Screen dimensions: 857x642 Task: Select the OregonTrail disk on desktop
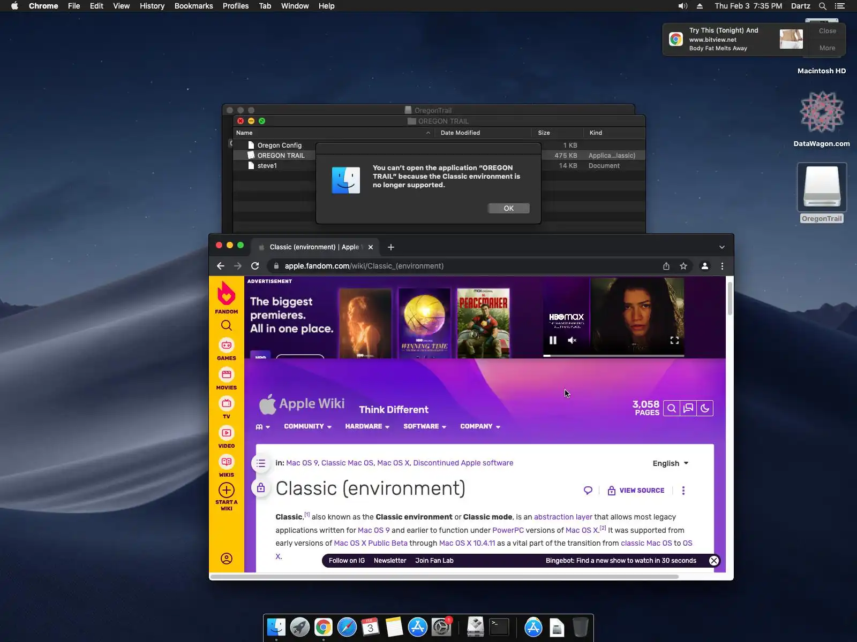pos(822,193)
